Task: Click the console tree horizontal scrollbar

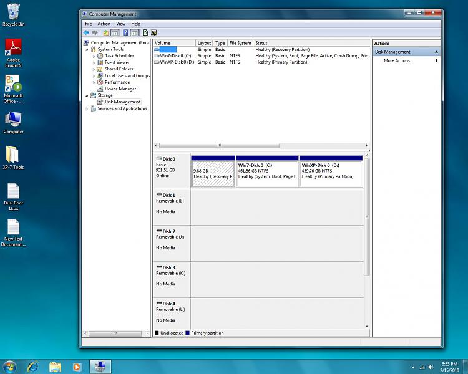Action: [115, 333]
